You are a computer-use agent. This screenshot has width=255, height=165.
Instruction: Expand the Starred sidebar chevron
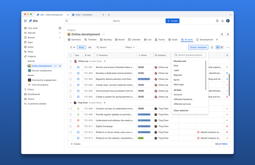click(60, 33)
